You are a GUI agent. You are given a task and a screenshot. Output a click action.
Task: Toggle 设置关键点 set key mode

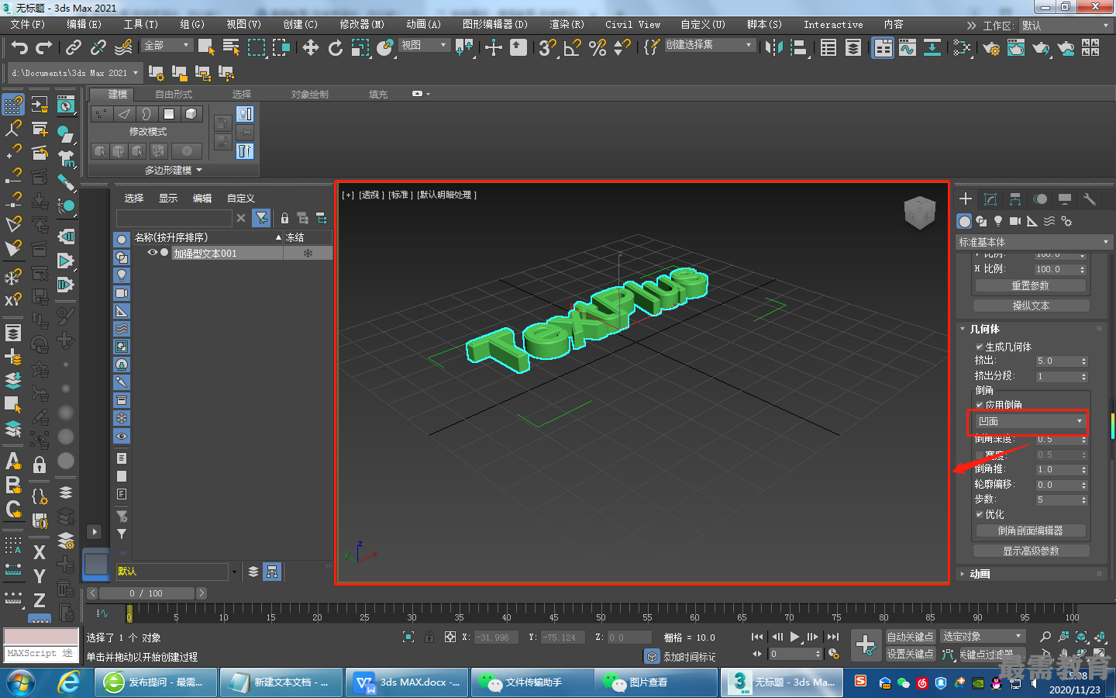click(910, 654)
